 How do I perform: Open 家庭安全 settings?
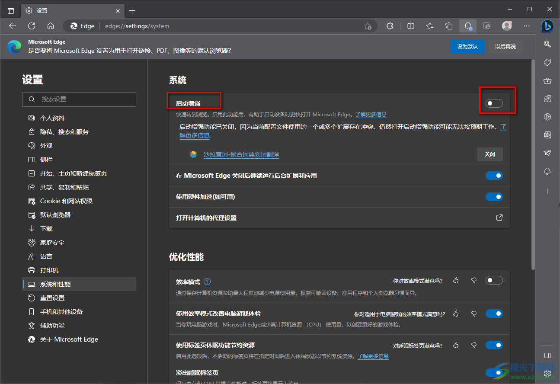(x=79, y=243)
